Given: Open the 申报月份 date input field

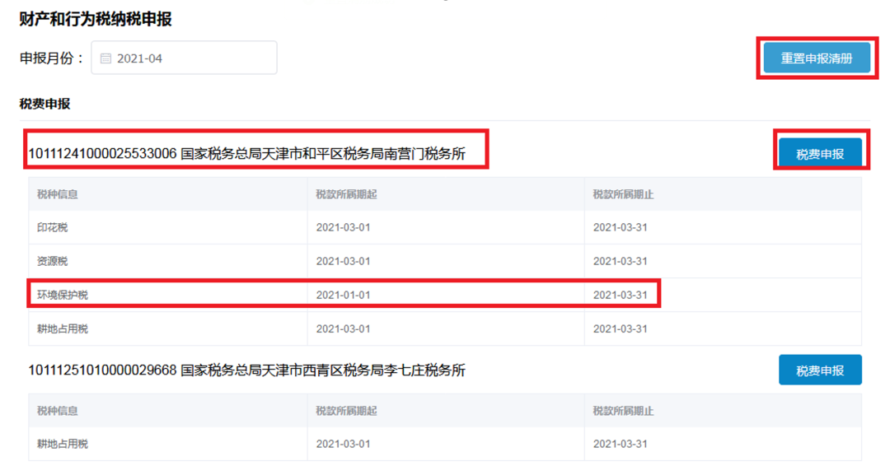Looking at the screenshot, I should click(x=184, y=58).
